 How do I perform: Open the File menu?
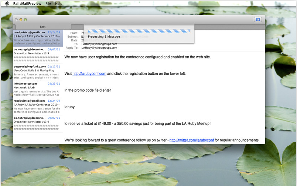click(48, 3)
